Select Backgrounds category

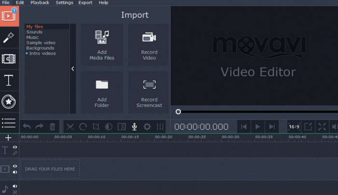click(40, 48)
